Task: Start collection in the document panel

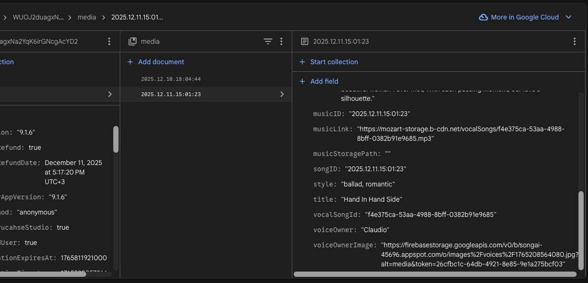Action: click(334, 62)
